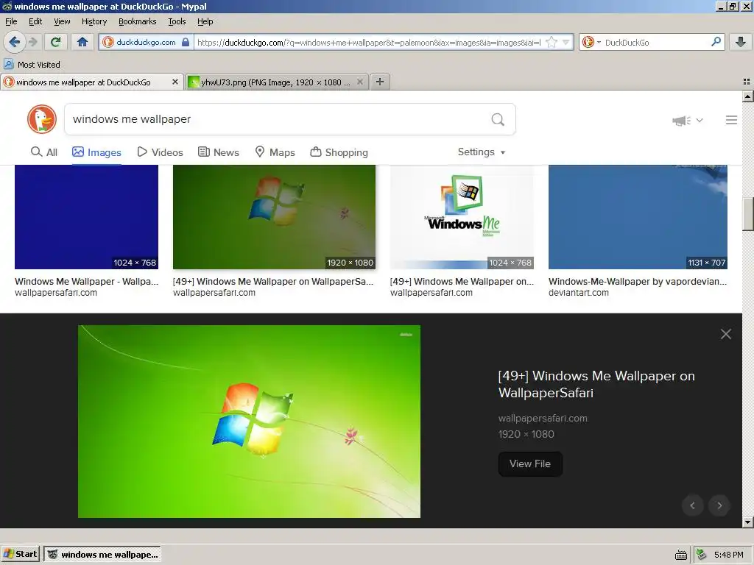Open the Most Visited bookmarks folder
754x565 pixels.
pos(32,65)
